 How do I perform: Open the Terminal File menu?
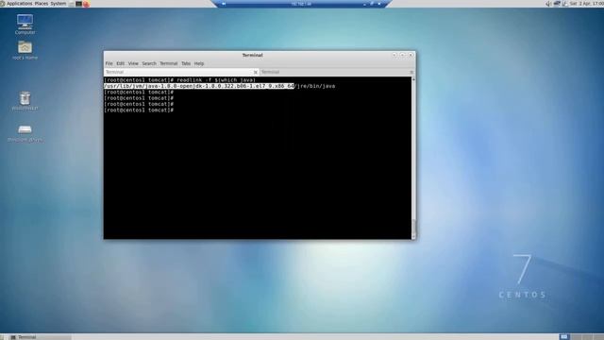[x=109, y=63]
